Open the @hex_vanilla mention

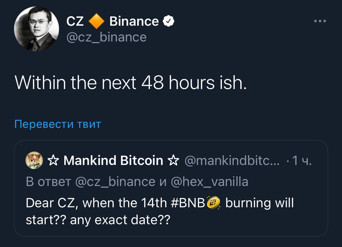pyautogui.click(x=209, y=182)
